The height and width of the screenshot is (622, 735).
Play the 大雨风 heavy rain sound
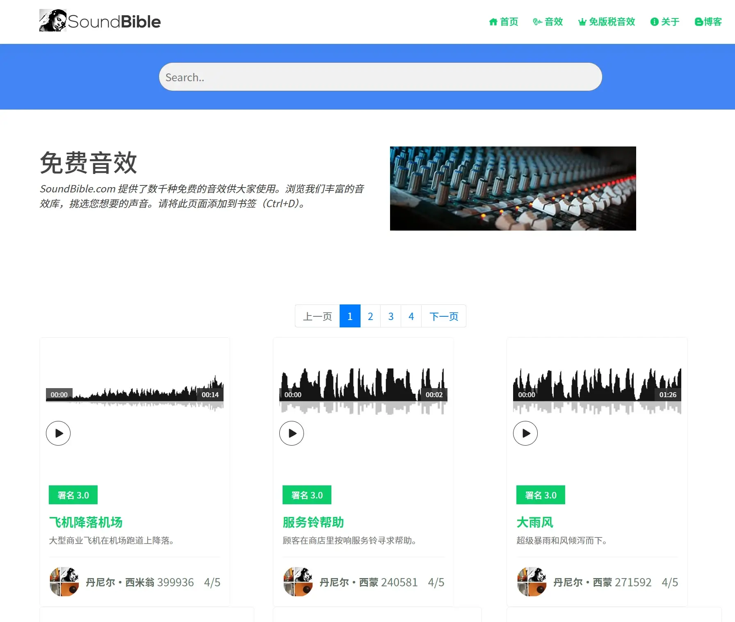(x=525, y=433)
